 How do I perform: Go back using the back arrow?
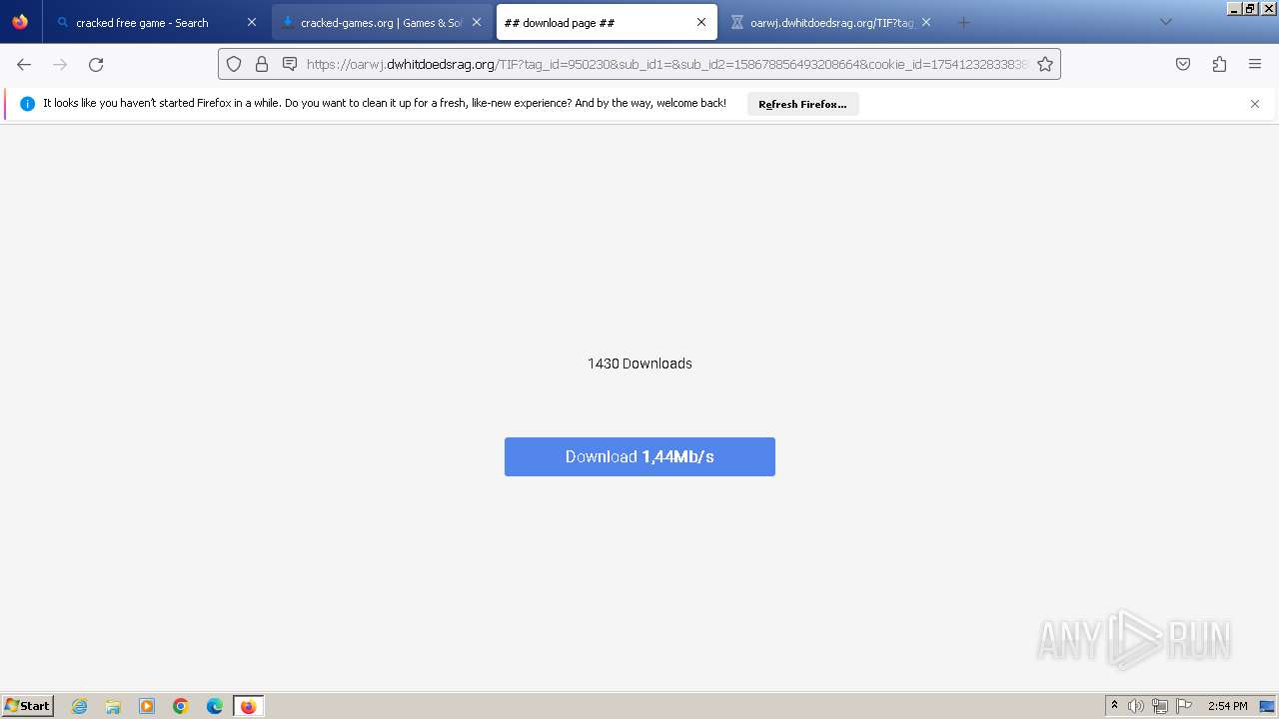click(x=24, y=64)
